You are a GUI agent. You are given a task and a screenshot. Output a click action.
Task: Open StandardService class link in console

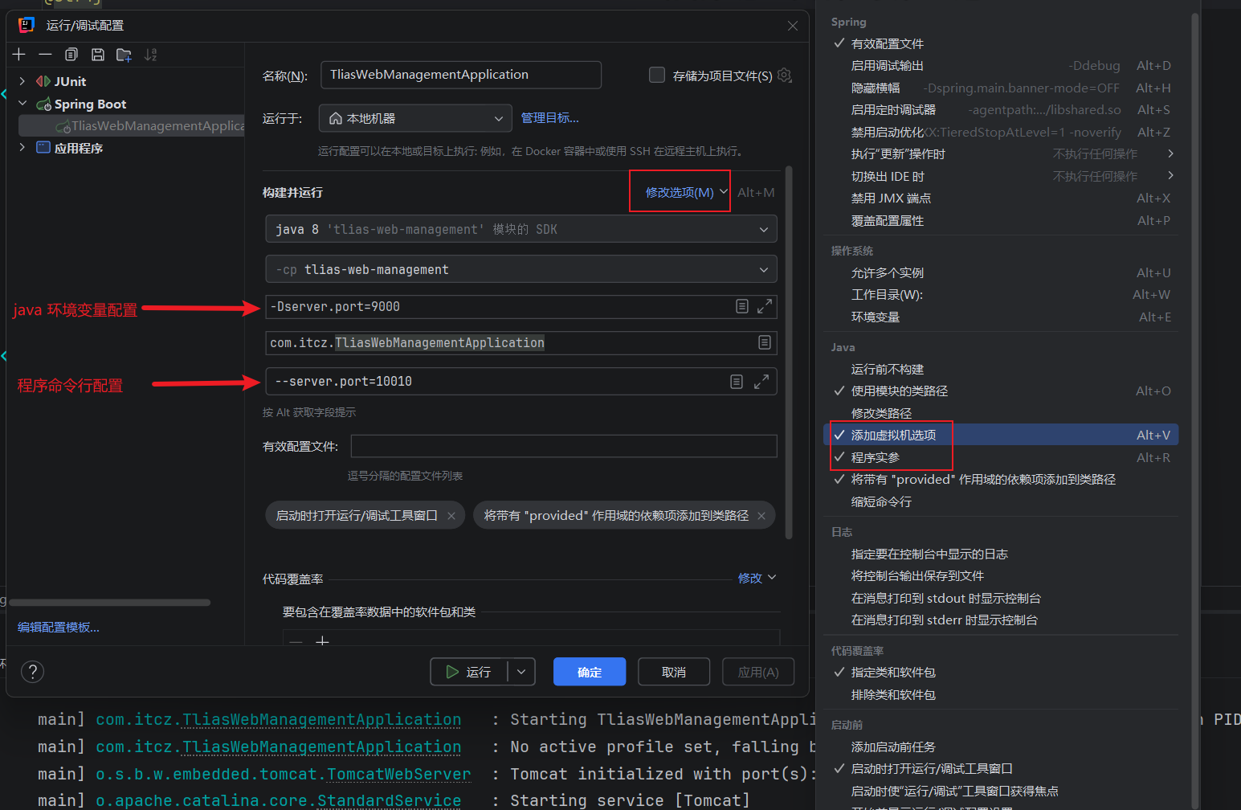(x=390, y=800)
